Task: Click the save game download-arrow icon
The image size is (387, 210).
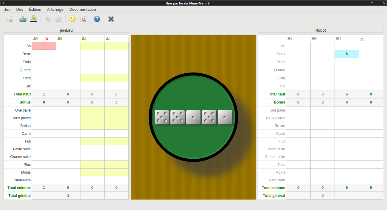Action: point(34,19)
